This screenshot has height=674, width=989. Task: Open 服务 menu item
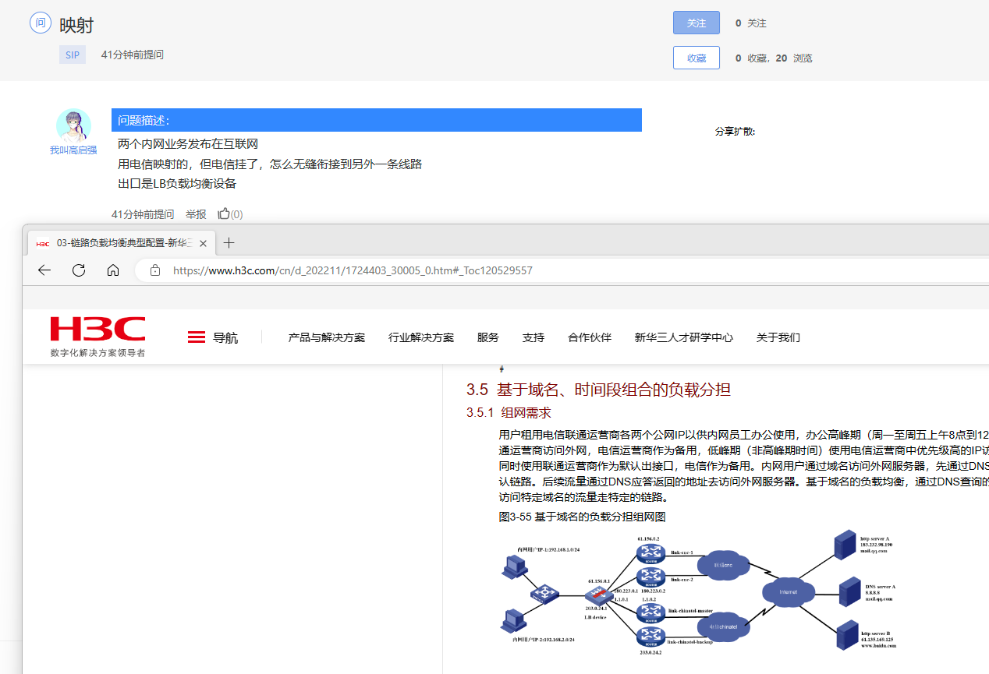coord(488,337)
